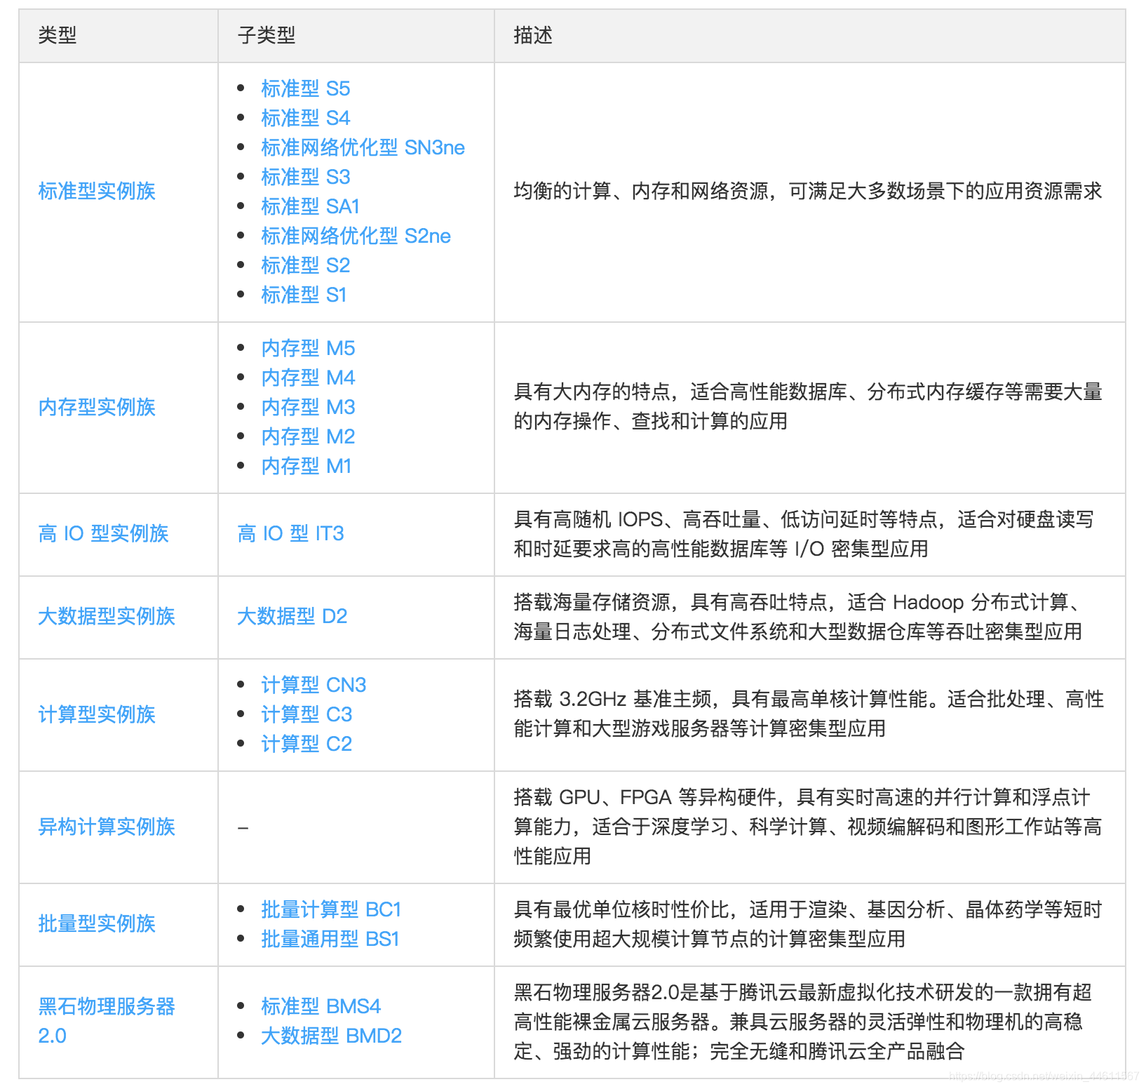The width and height of the screenshot is (1146, 1089).
Task: Select the description starting 搭载海量存储资源
Action: point(798,617)
